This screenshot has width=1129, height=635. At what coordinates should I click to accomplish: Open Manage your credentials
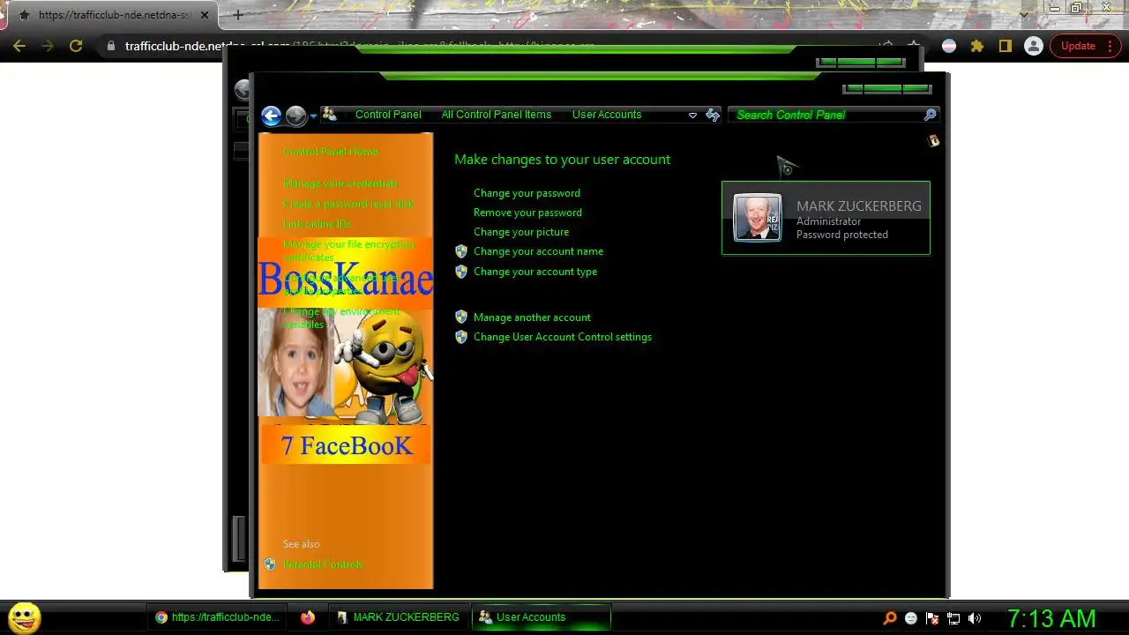(340, 183)
